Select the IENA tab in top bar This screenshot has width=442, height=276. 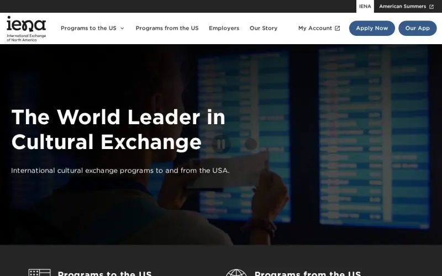(x=365, y=7)
